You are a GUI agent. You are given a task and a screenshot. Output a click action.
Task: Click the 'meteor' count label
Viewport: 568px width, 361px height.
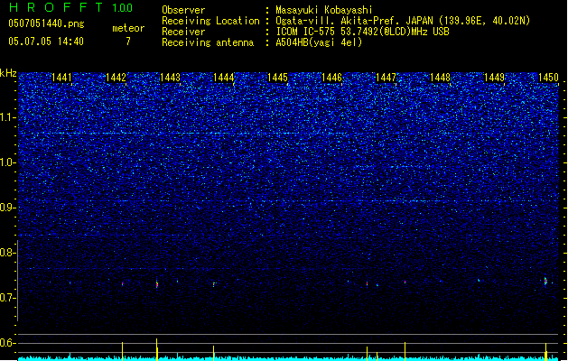point(128,28)
